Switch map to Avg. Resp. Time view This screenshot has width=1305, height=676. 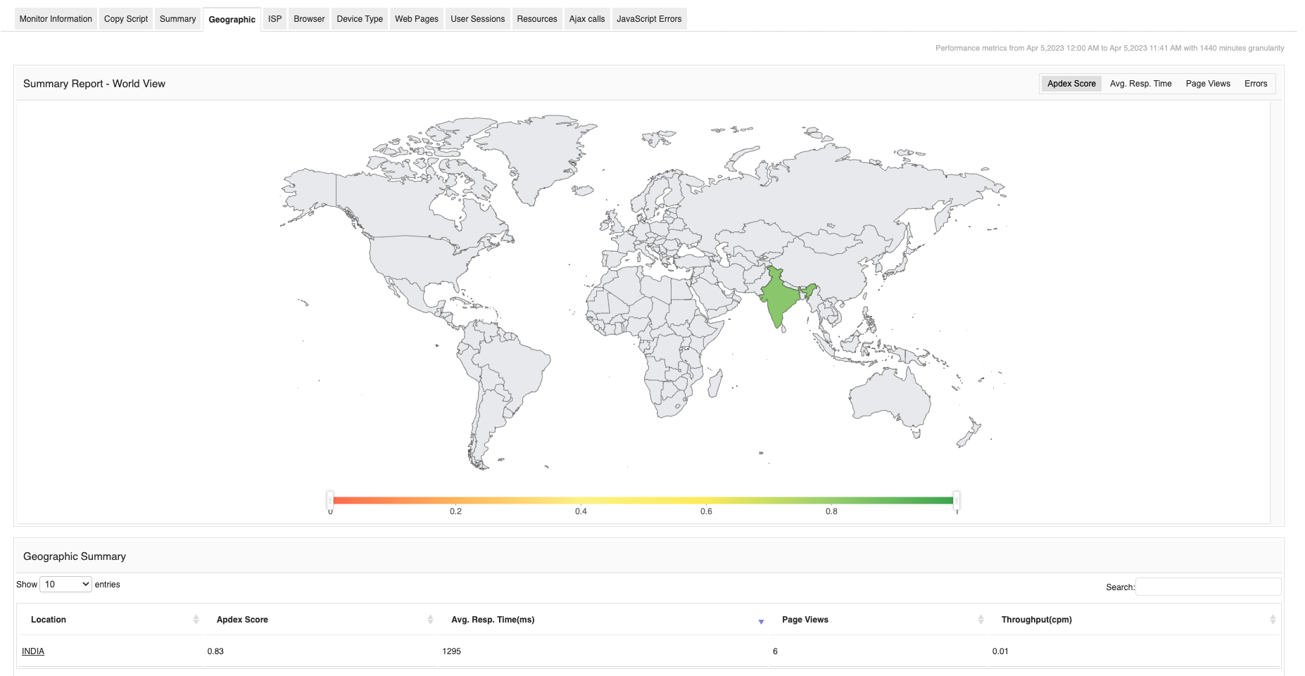tap(1140, 83)
